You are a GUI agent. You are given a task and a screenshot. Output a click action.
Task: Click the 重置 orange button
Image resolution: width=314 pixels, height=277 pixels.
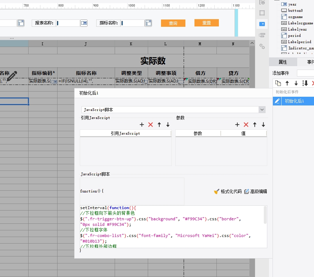pos(206,23)
